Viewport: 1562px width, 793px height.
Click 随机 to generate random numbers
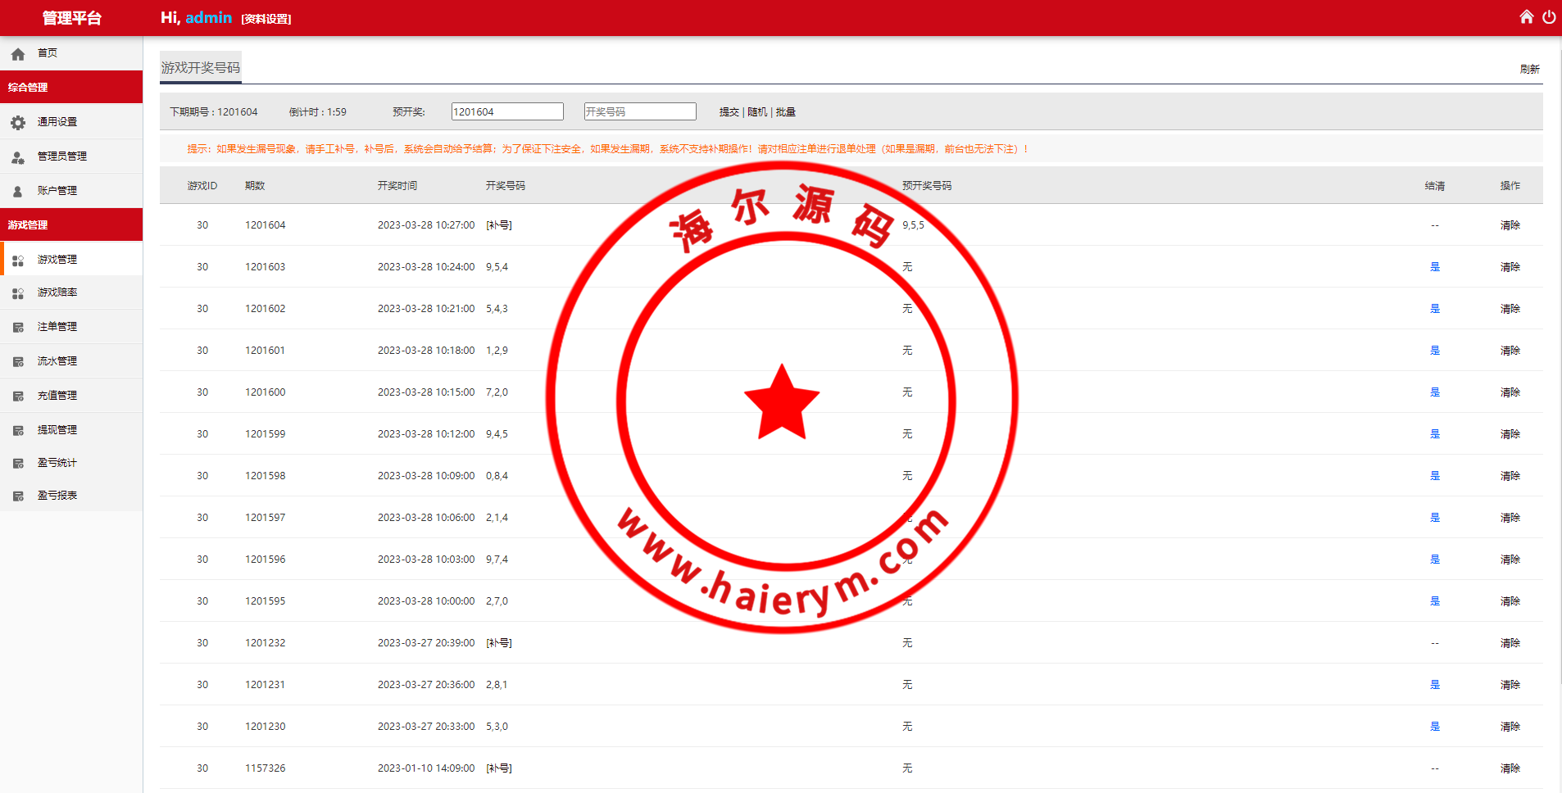[x=757, y=112]
